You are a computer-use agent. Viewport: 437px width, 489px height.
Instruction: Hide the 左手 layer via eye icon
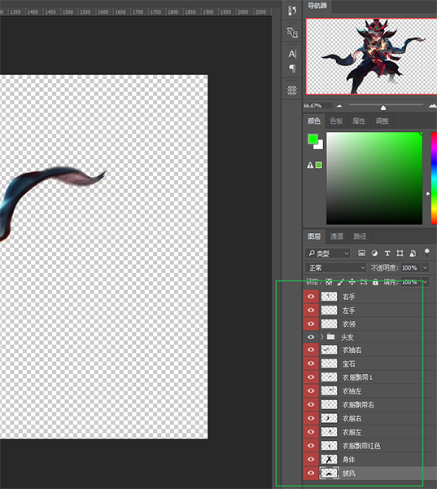click(x=311, y=310)
